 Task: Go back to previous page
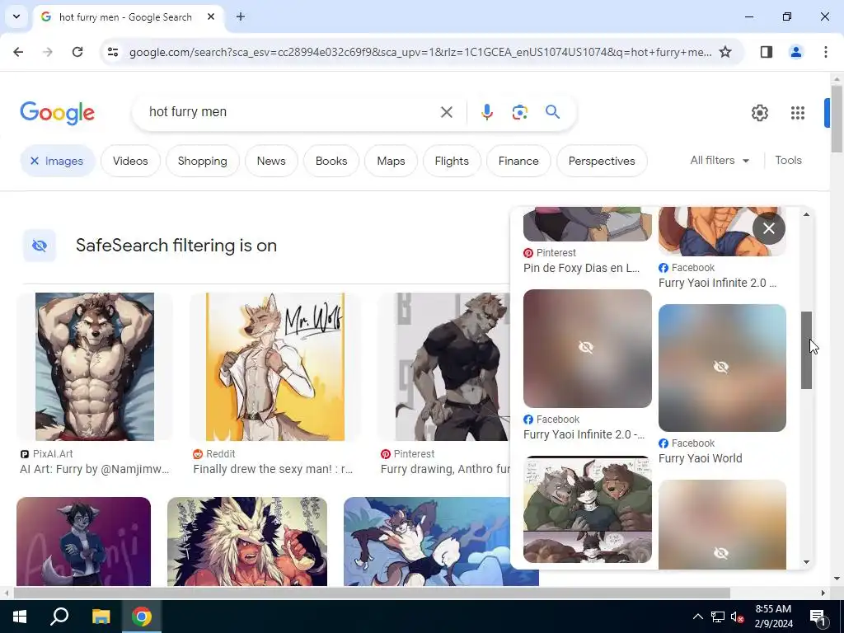pos(18,52)
